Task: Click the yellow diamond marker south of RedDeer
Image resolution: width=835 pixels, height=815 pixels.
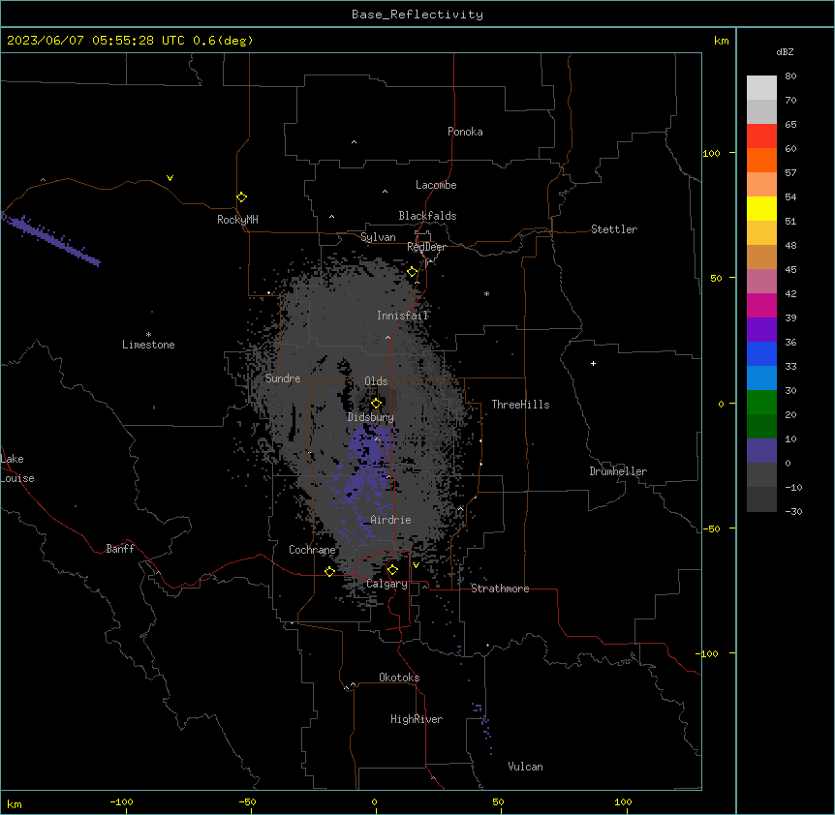Action: point(413,272)
